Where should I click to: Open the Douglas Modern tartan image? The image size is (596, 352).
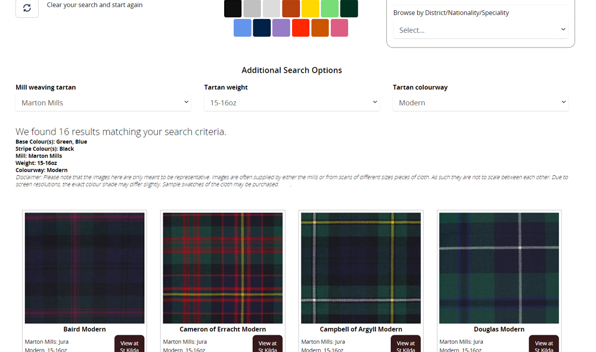pyautogui.click(x=499, y=268)
